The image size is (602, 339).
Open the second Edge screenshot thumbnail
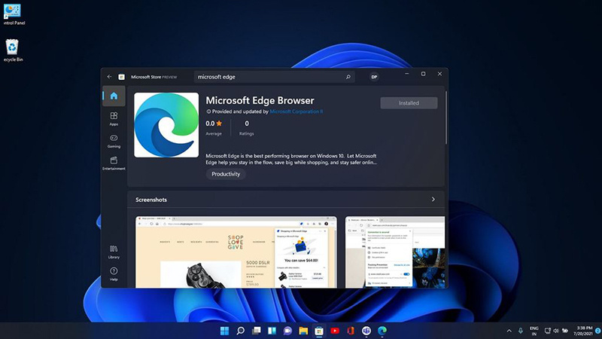(x=395, y=252)
